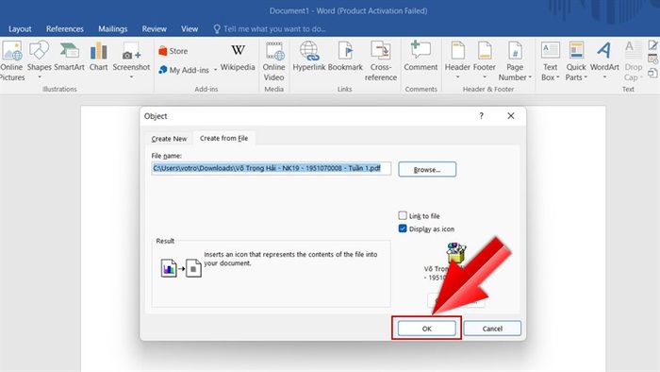Expand My Add-ins dropdown arrow
The image size is (660, 372).
tap(216, 70)
